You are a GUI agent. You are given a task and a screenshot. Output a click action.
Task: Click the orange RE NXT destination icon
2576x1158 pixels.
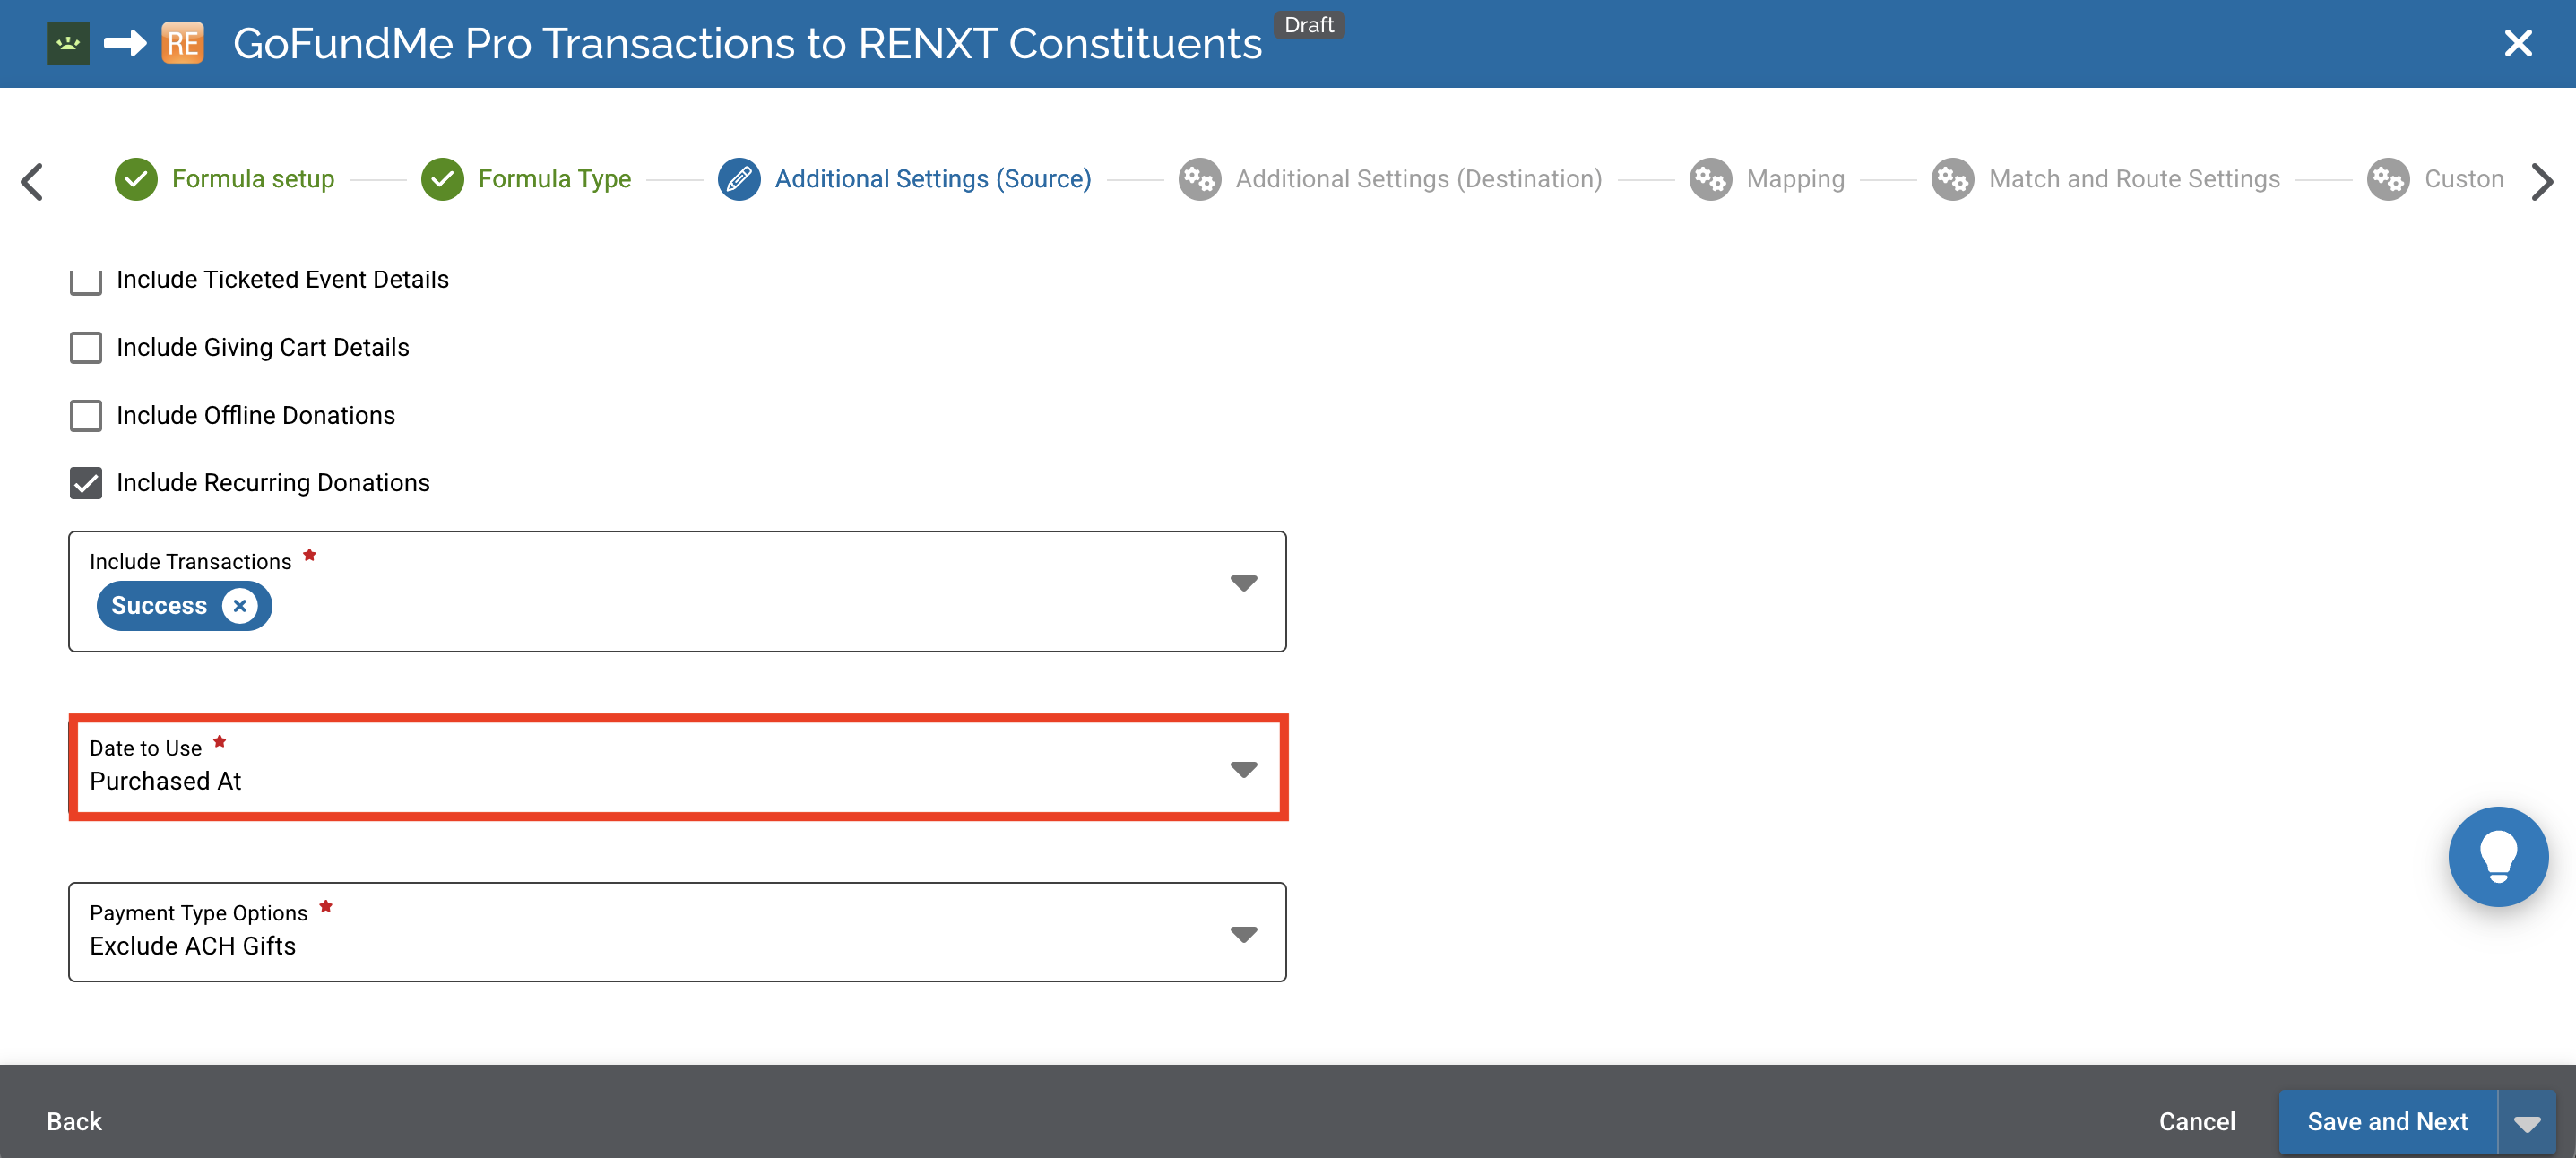[x=183, y=43]
